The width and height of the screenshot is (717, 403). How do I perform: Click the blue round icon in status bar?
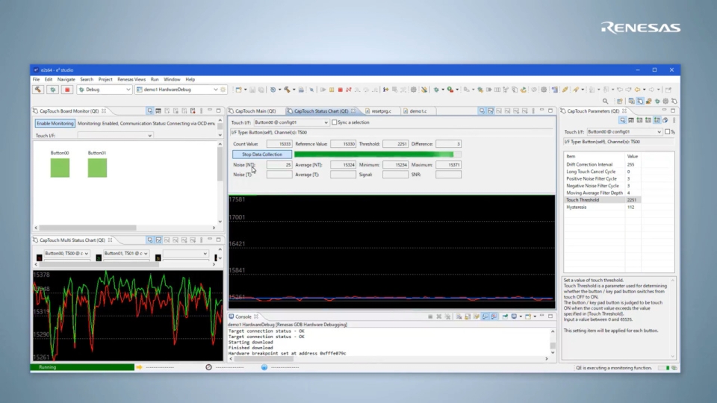pyautogui.click(x=264, y=367)
